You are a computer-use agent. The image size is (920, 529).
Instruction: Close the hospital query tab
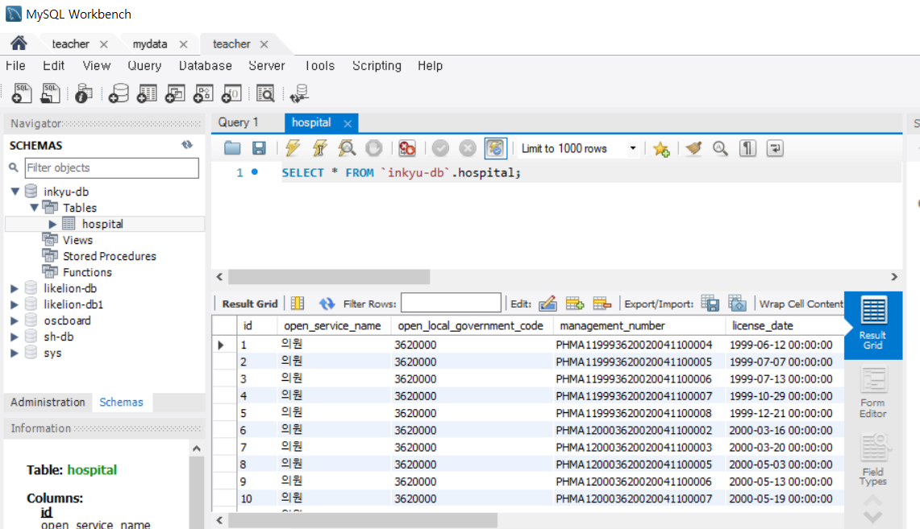[x=348, y=124]
